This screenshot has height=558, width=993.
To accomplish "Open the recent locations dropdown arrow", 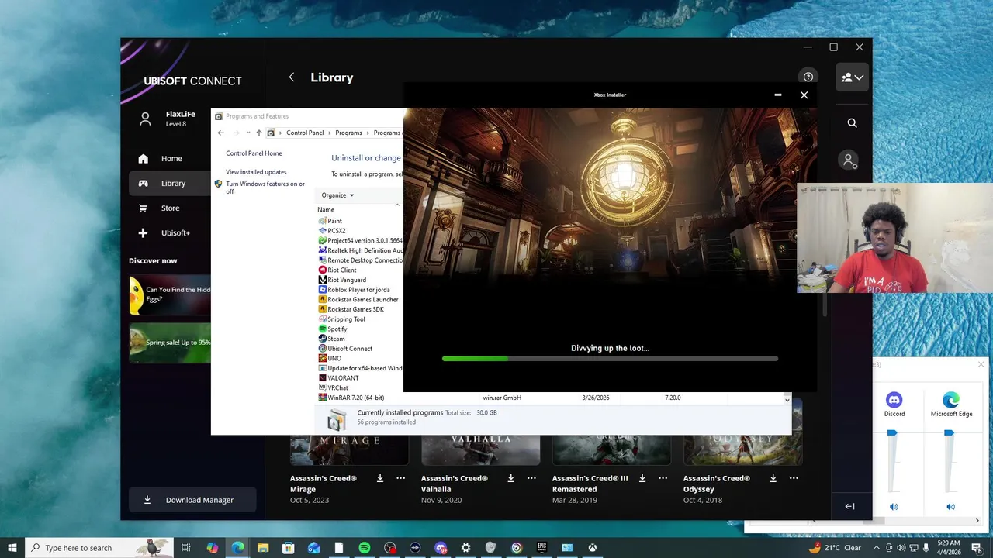I will pos(248,133).
